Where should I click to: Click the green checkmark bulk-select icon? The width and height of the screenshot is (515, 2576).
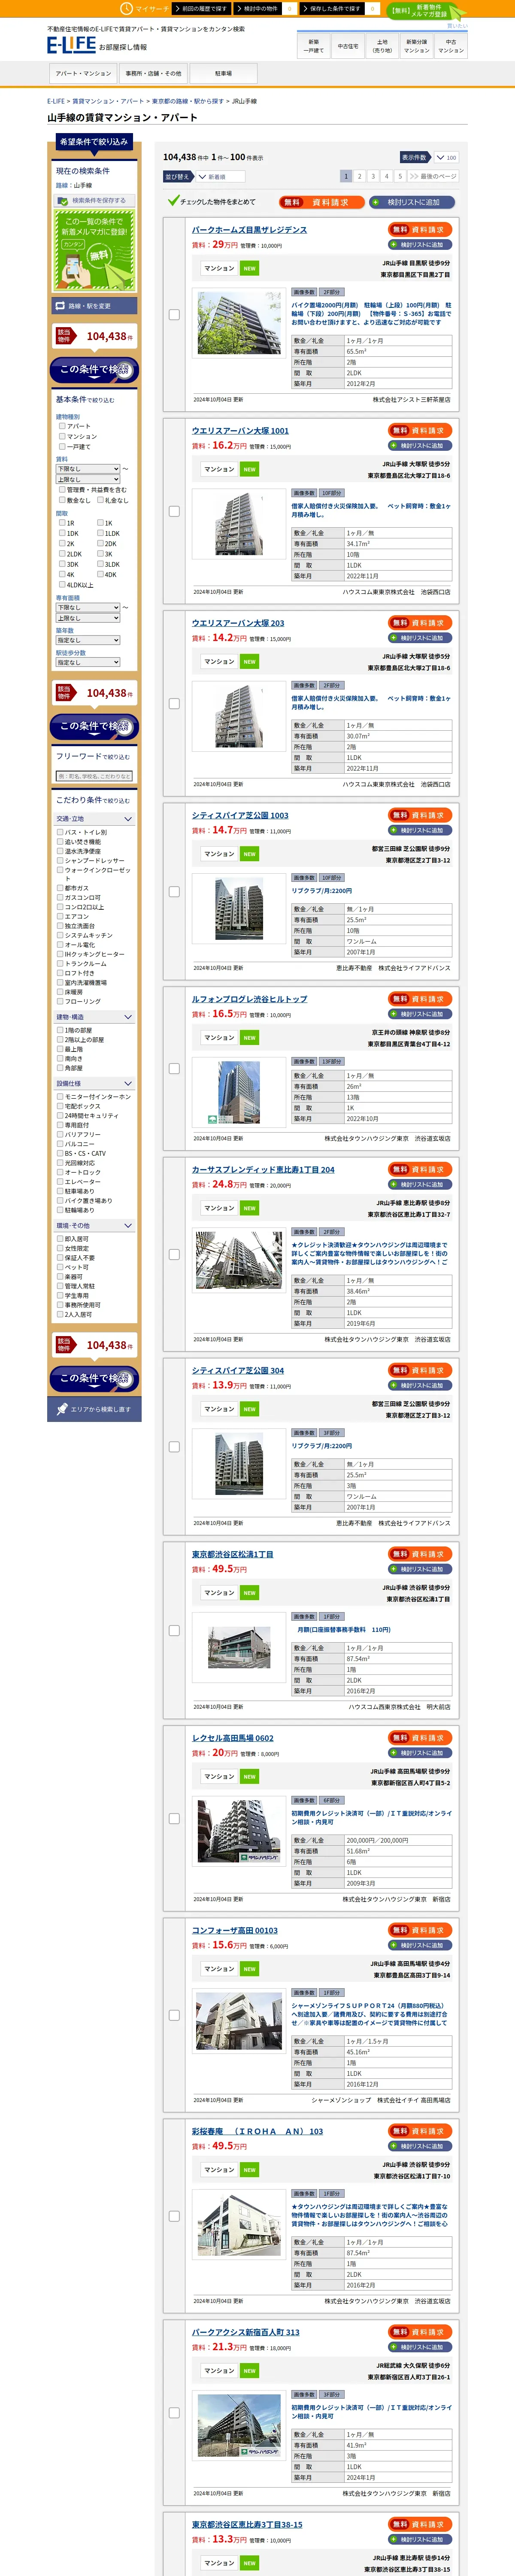[173, 201]
